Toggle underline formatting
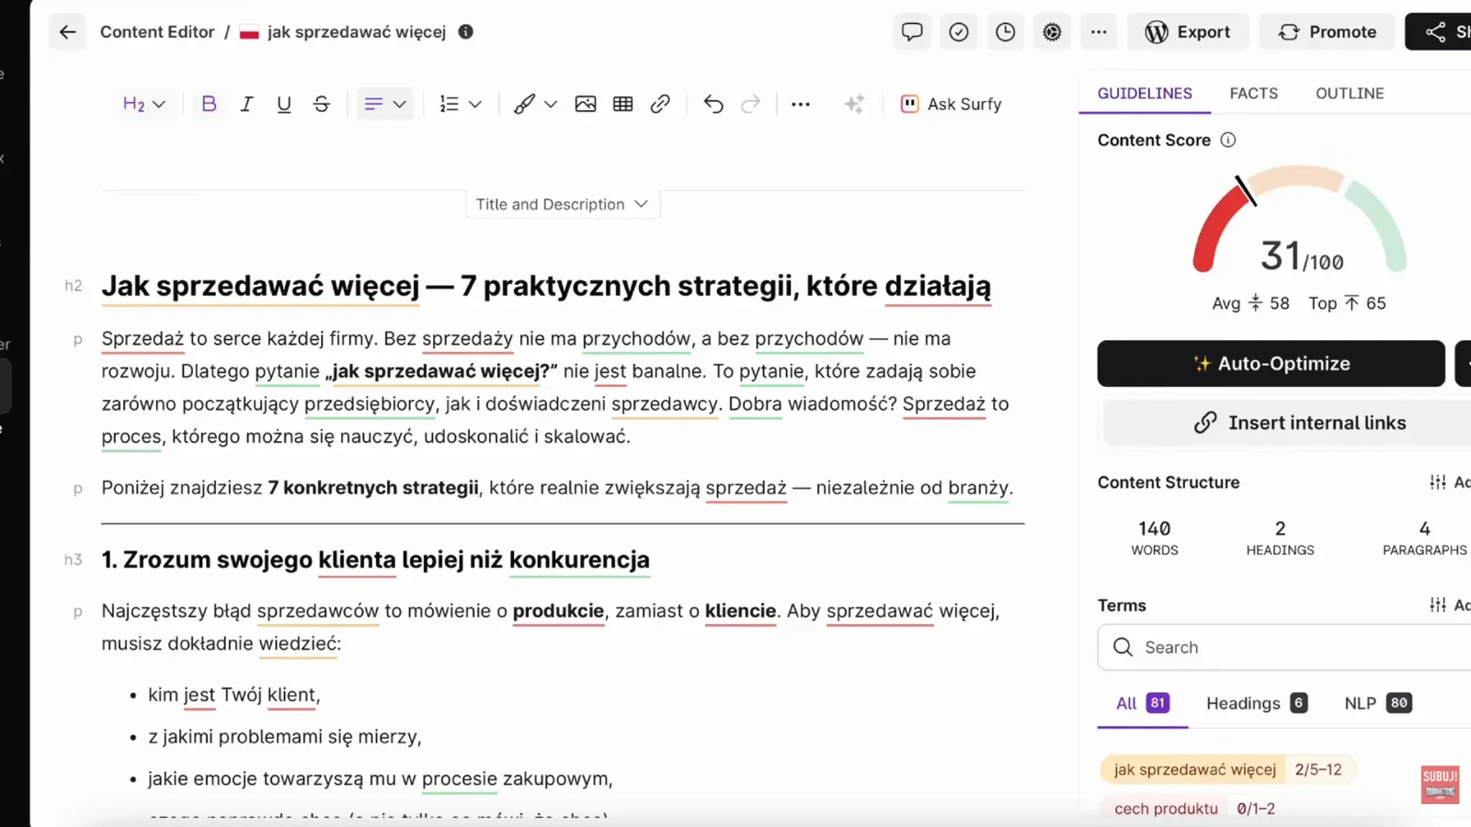 coord(284,104)
